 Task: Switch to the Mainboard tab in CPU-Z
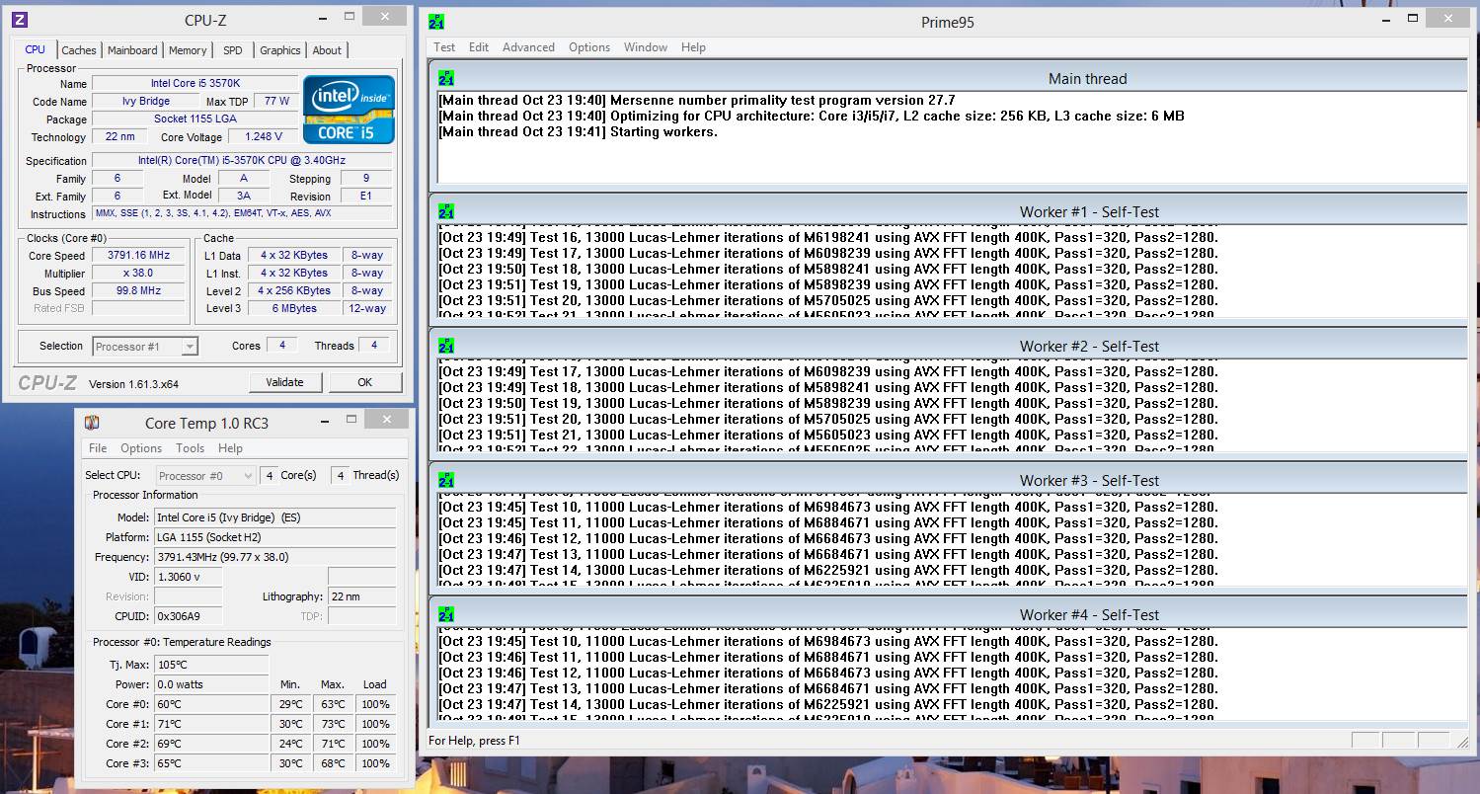[132, 50]
